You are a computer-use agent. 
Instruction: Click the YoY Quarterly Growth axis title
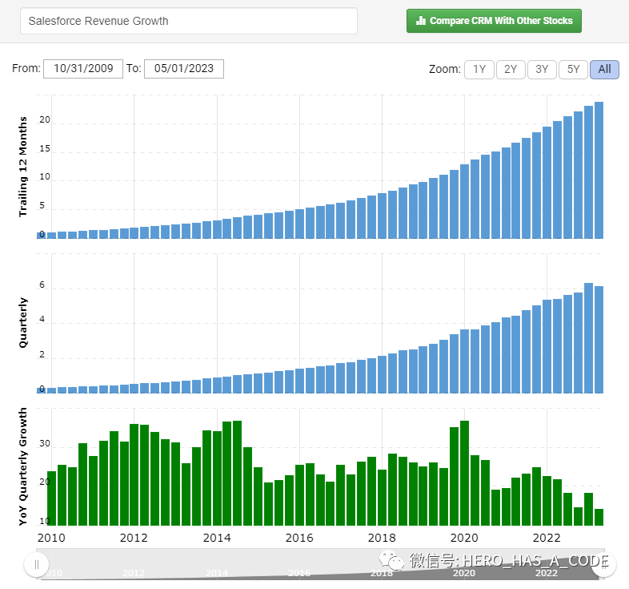(23, 466)
